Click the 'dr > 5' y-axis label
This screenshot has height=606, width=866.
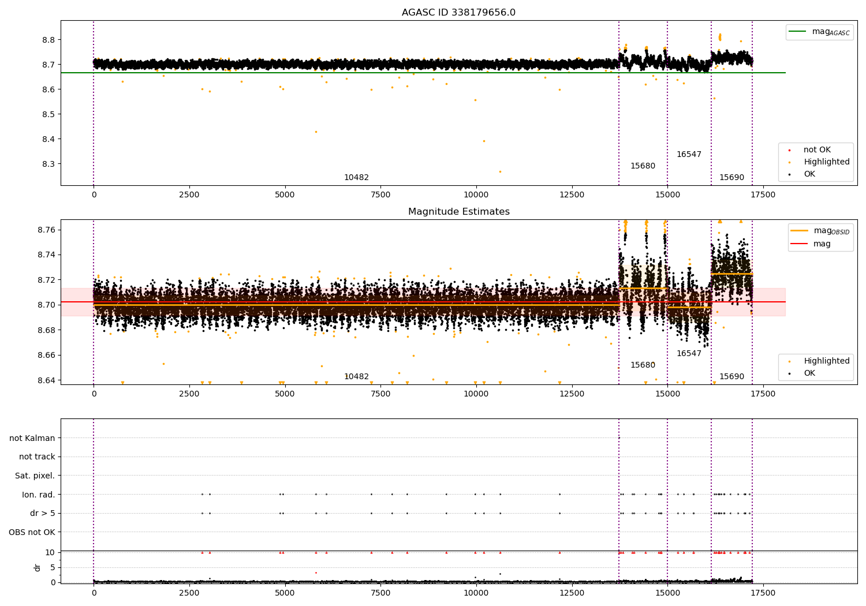pyautogui.click(x=43, y=514)
